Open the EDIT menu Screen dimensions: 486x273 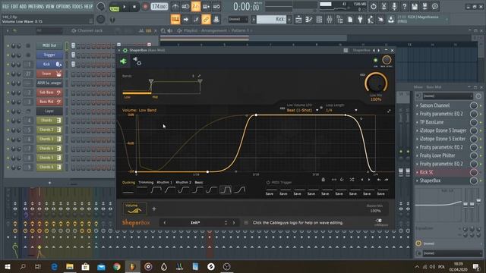tap(14, 6)
